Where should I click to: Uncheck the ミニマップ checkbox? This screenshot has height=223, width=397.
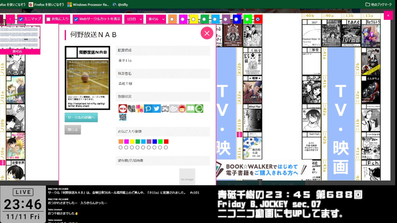point(21,19)
